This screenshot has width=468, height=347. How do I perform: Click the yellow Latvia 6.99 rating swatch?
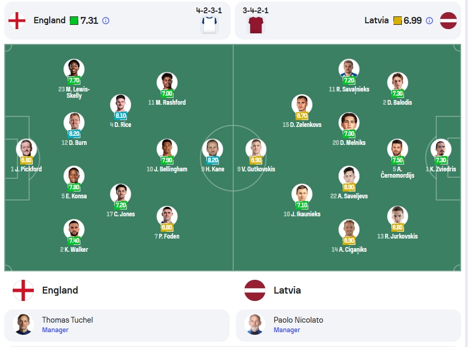click(x=397, y=21)
